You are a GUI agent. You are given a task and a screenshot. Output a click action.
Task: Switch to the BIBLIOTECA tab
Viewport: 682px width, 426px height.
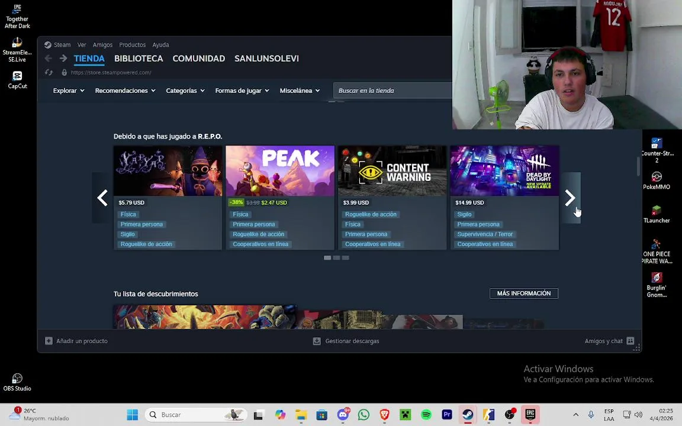point(139,58)
